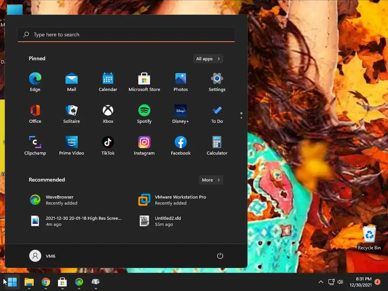The width and height of the screenshot is (388, 291).
Task: Open the Calendar app
Action: 108,82
